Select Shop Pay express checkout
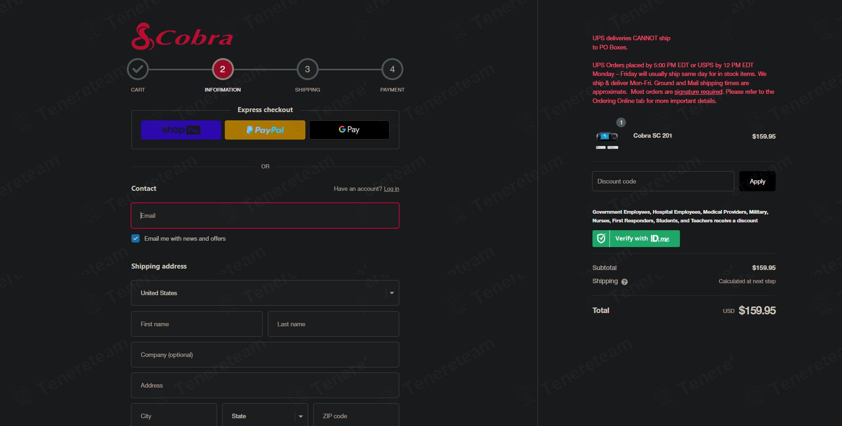The image size is (842, 426). click(181, 129)
